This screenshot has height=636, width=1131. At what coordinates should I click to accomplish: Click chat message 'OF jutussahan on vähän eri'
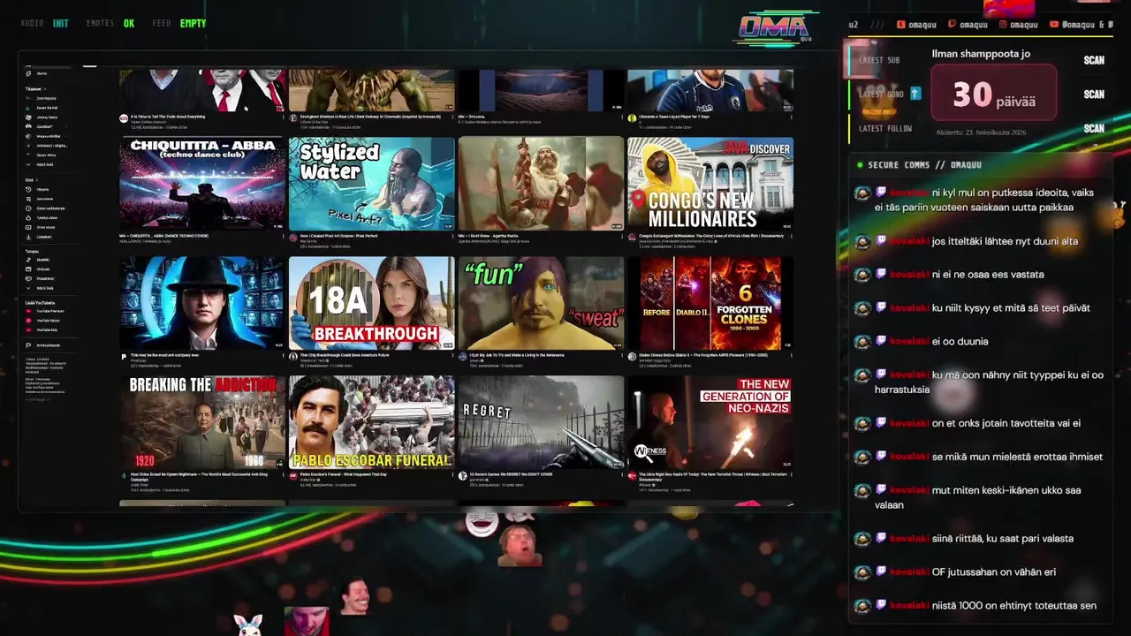click(x=994, y=572)
